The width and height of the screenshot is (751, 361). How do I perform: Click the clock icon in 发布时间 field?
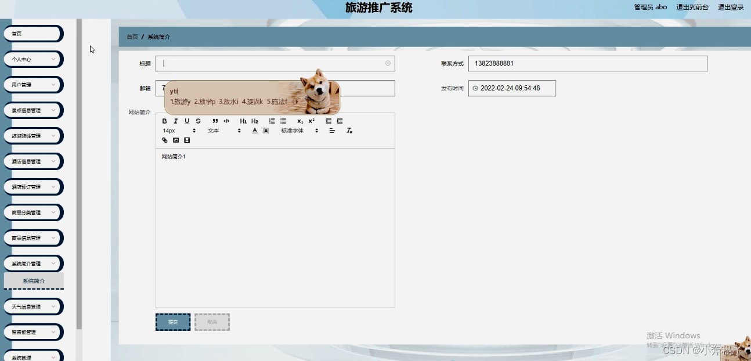[475, 88]
